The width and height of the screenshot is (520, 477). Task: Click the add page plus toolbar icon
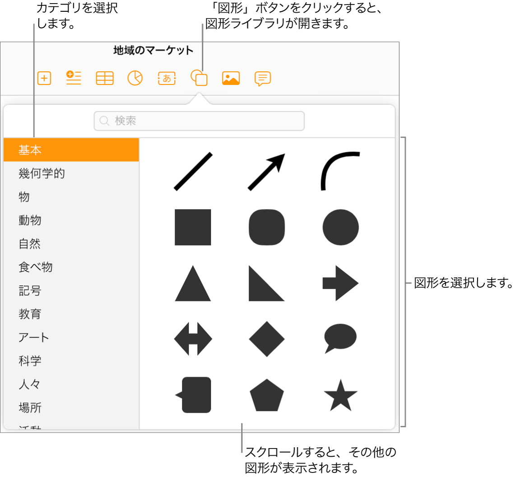point(44,78)
